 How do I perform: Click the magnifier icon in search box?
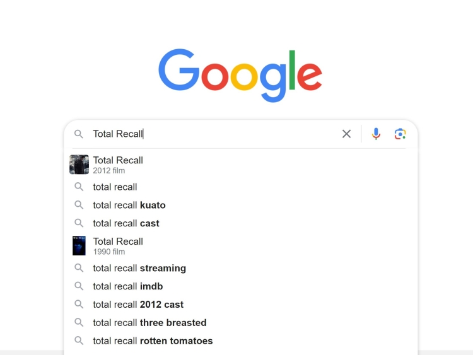(x=79, y=134)
